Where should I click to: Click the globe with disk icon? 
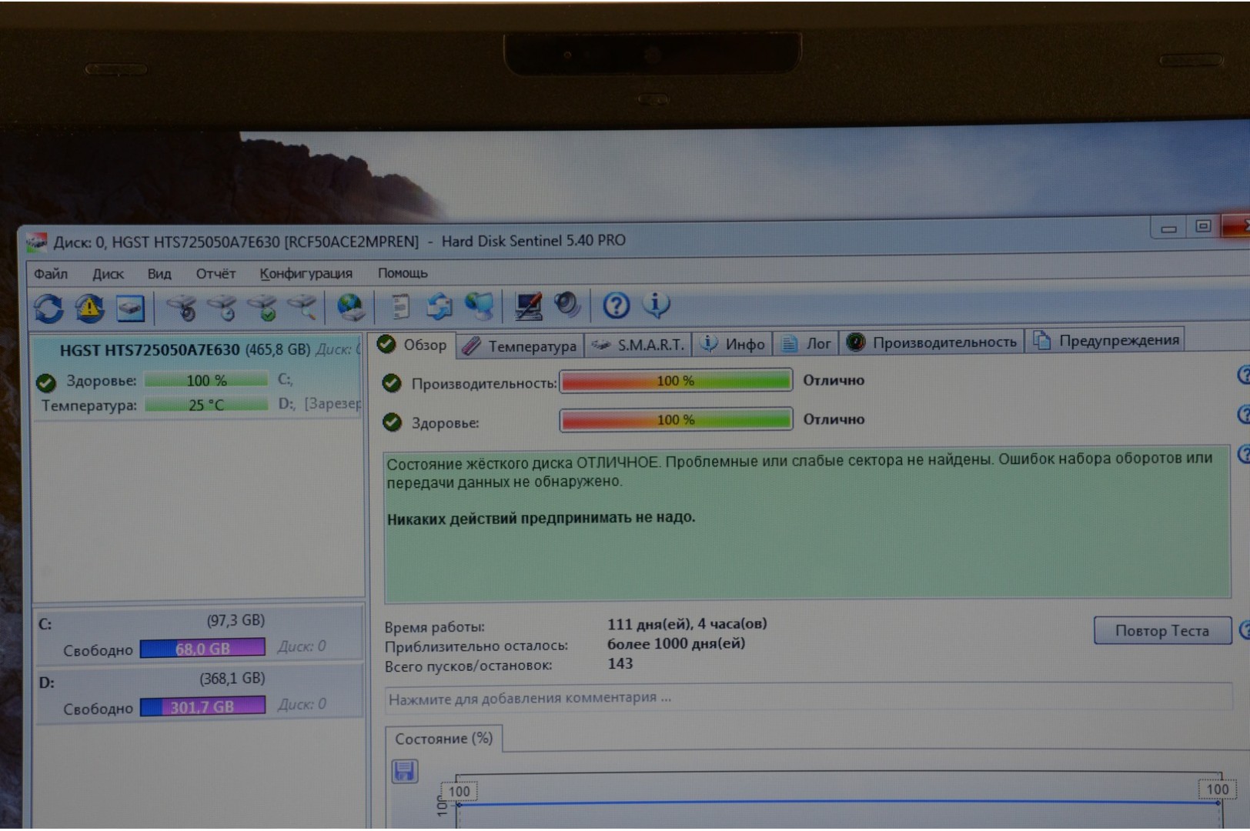coord(351,307)
